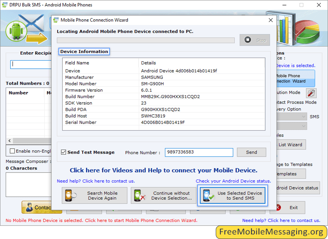Viewport: 328px width, 239px height.
Task: Click the Device Information tab label
Action: tap(84, 51)
